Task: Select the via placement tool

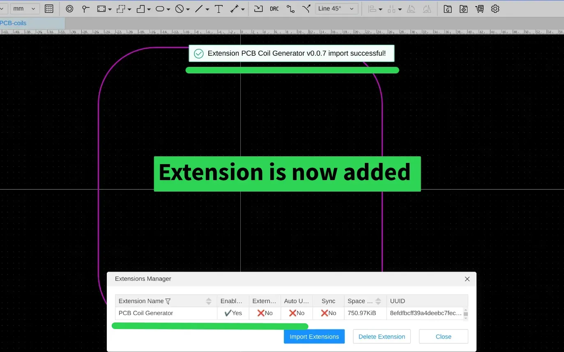Action: coord(69,9)
